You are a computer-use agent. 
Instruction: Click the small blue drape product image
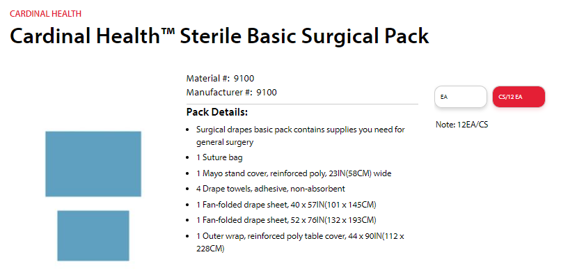[93, 235]
